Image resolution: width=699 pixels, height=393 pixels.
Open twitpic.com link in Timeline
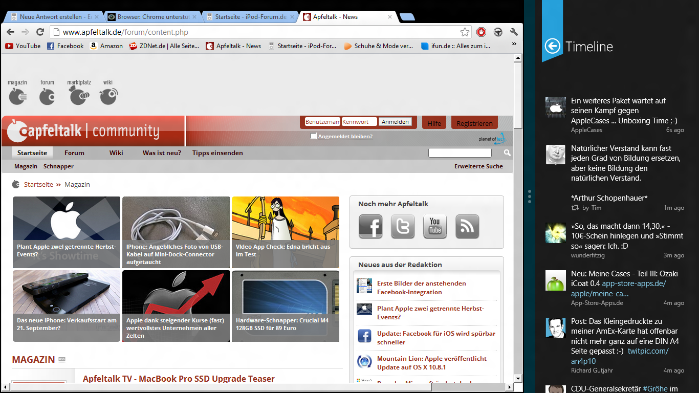620,356
